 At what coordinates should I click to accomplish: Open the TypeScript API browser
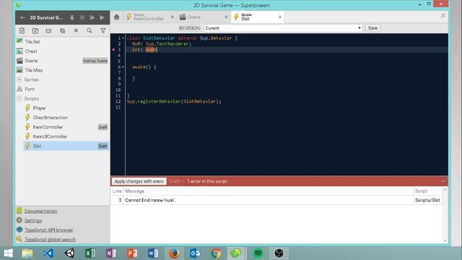click(48, 230)
